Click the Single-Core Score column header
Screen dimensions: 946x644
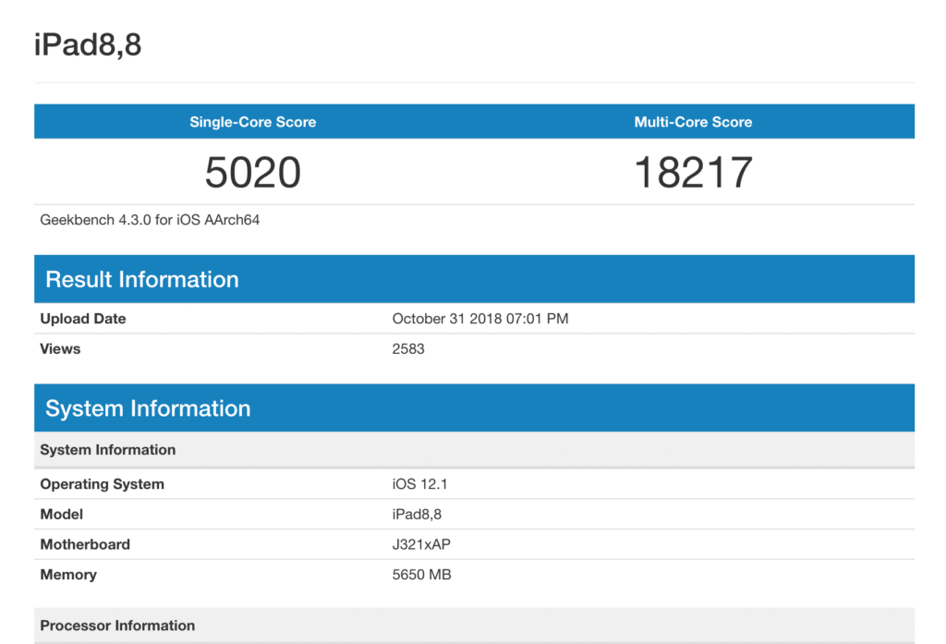point(252,122)
